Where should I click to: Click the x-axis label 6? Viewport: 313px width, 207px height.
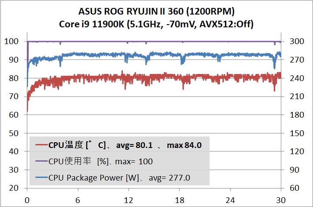[77, 200]
